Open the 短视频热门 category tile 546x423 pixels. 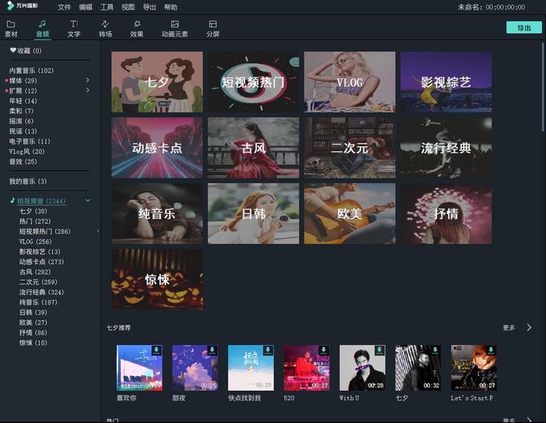253,82
